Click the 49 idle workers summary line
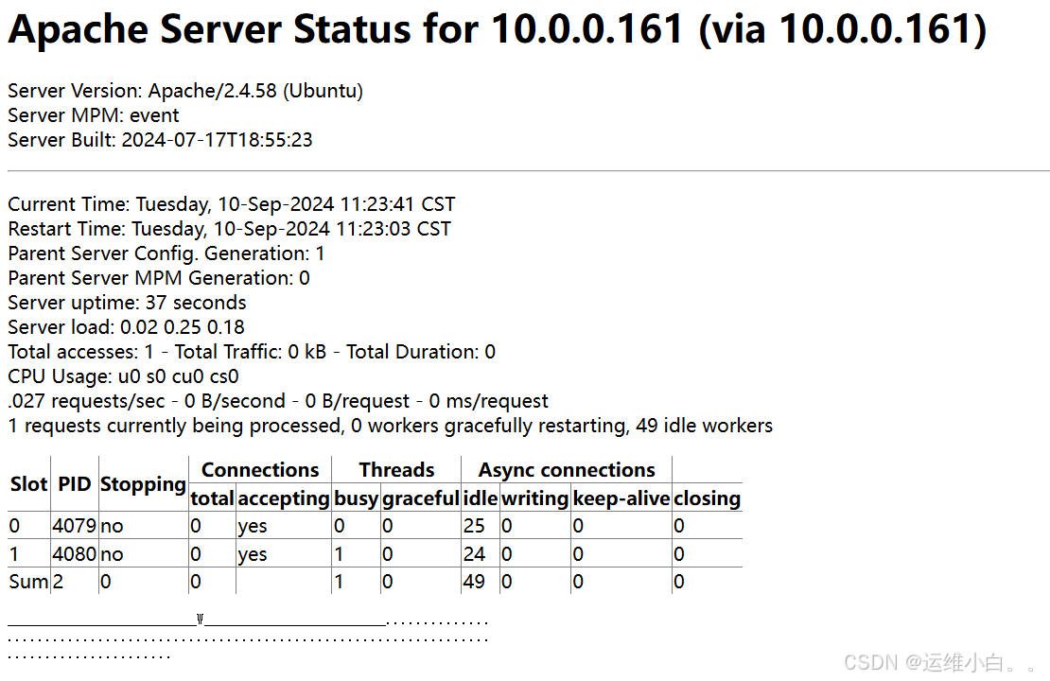Screen dimensions: 1050x681 point(390,426)
